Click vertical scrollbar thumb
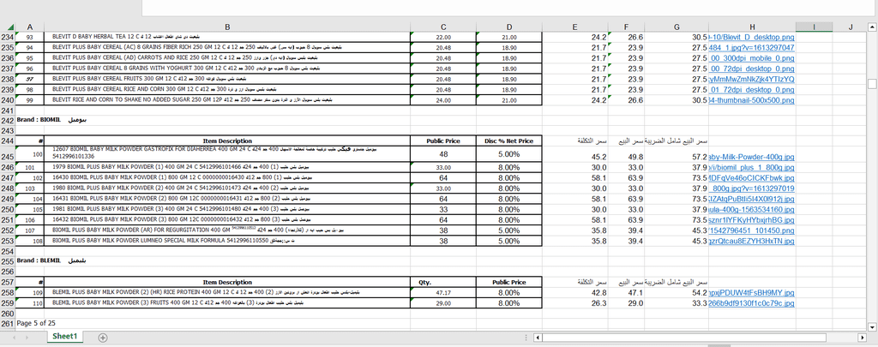 (872, 84)
